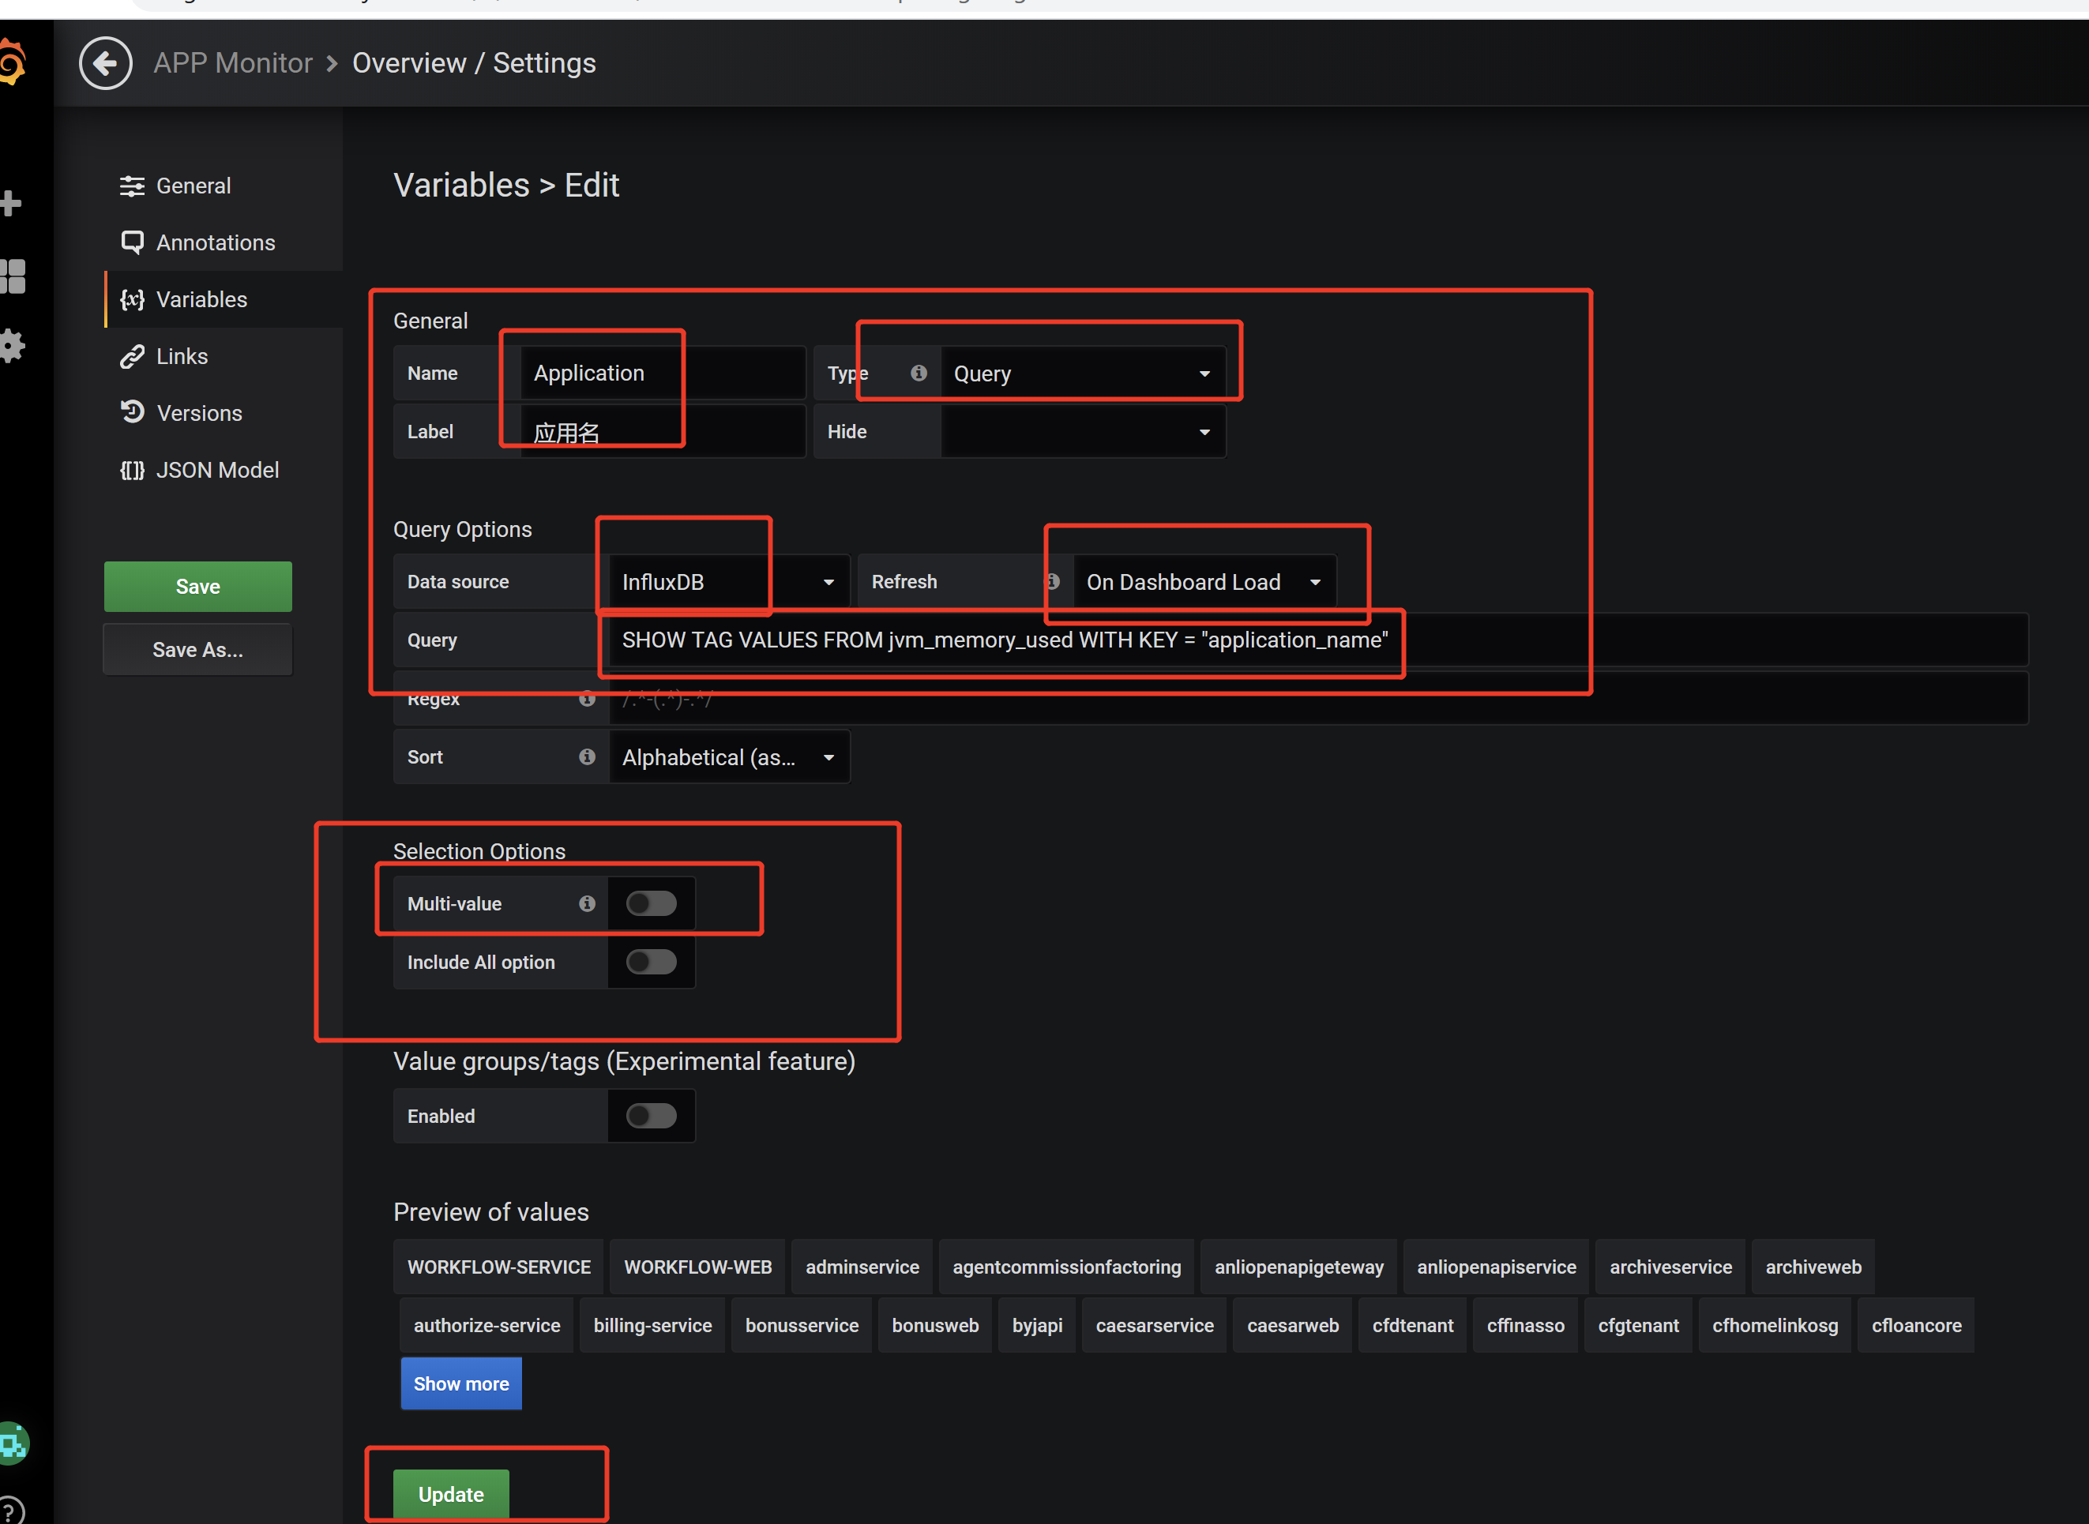Click the info icon beside Multi-value
2089x1524 pixels.
click(587, 903)
